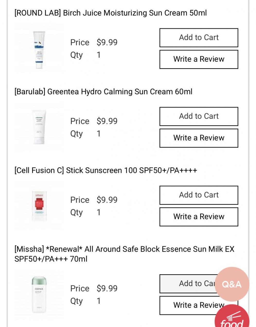
Task: Add Greentea Hydro Calming Sun Cream to cart
Action: (x=199, y=116)
